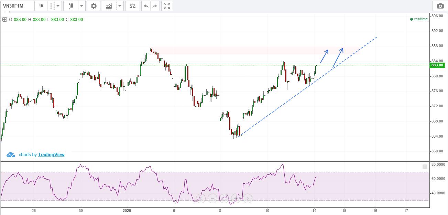Image resolution: width=448 pixels, height=215 pixels.
Task: Zoom in with the plus button
Action: click(236, 198)
